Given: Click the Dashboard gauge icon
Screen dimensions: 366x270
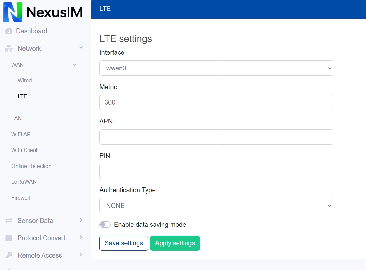Looking at the screenshot, I should click(9, 31).
